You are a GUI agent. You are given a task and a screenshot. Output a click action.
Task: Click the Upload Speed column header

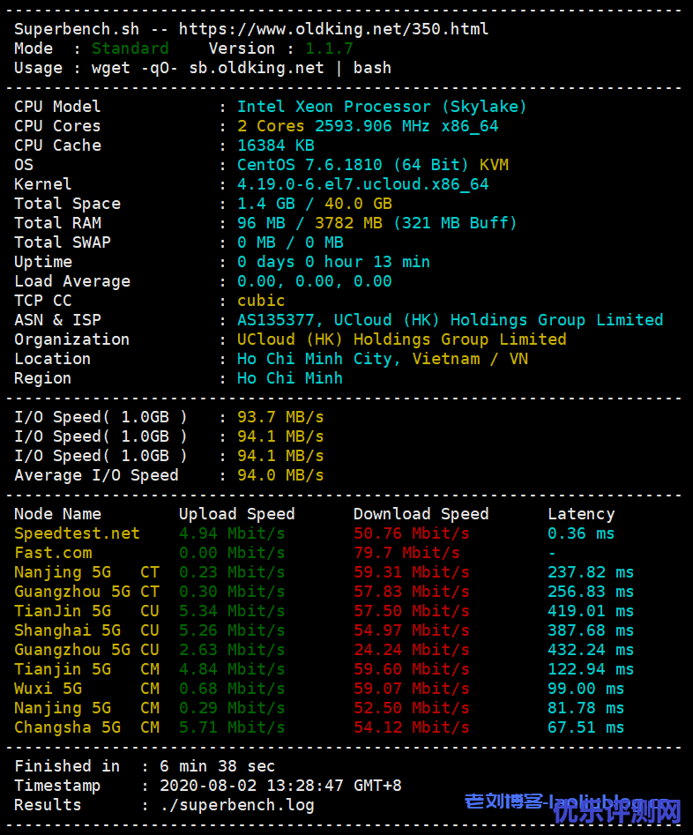pyautogui.click(x=236, y=514)
